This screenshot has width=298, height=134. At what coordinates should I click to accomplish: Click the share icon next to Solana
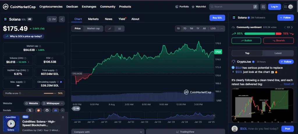(x=62, y=19)
